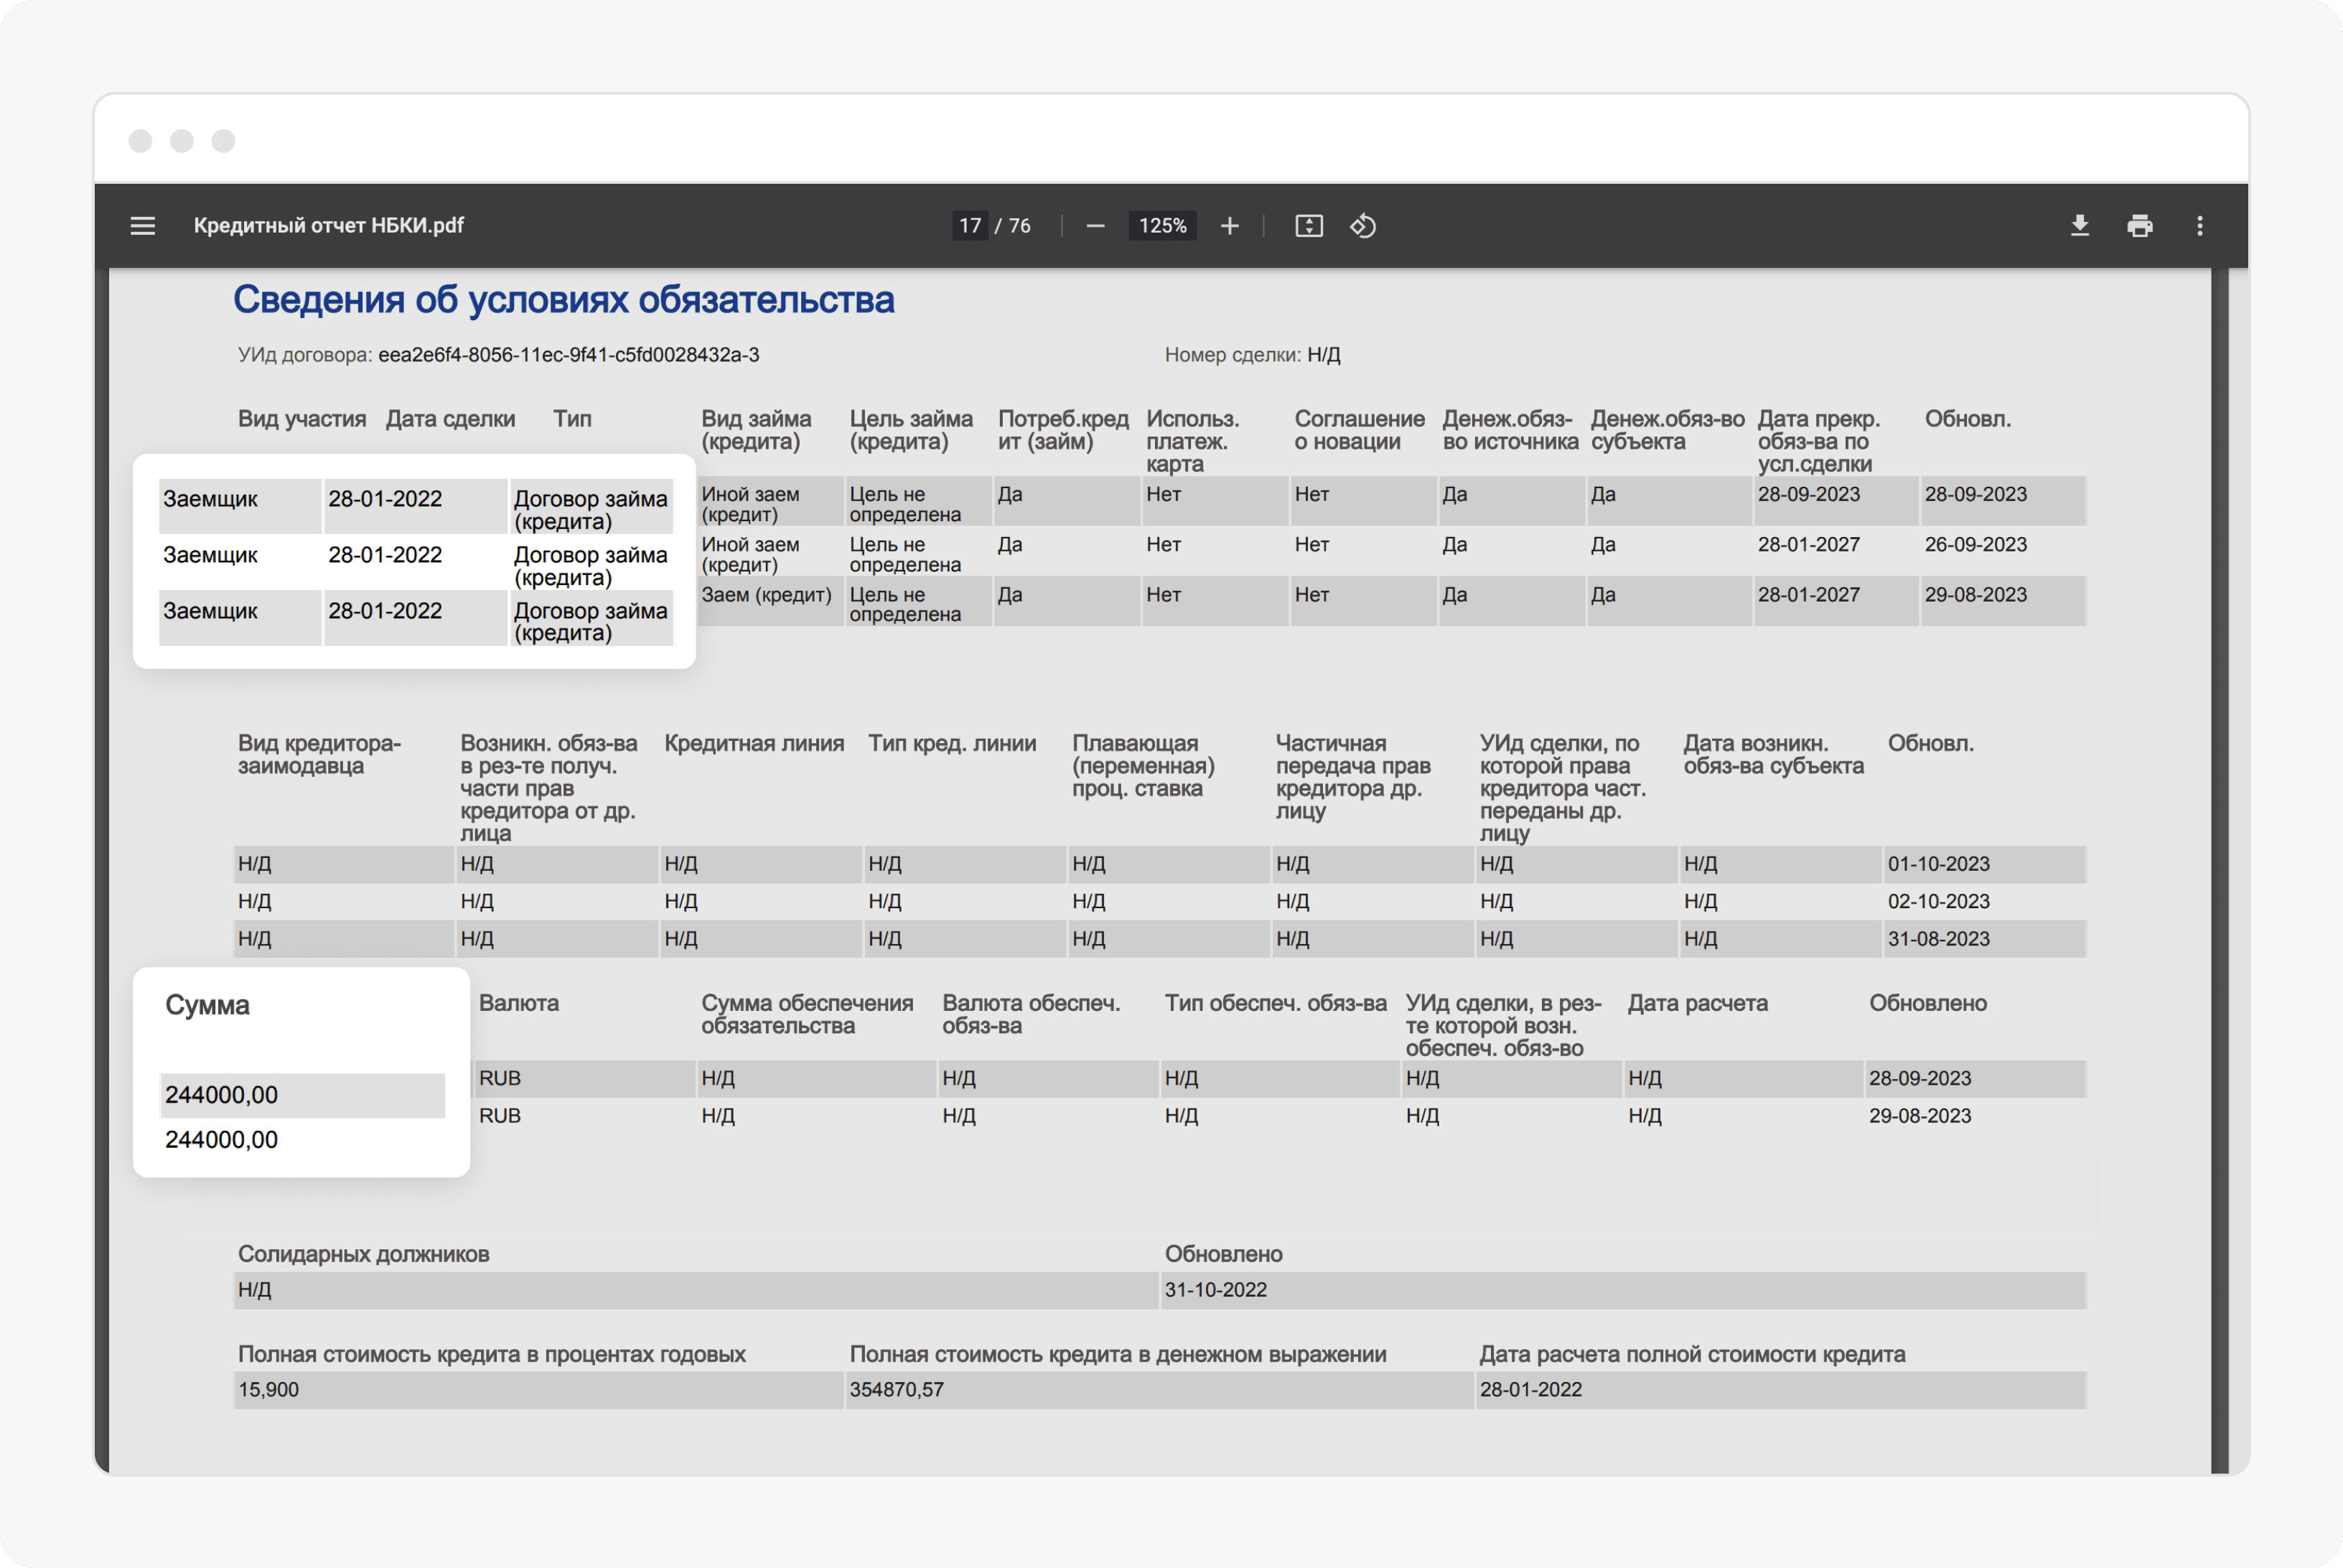Viewport: 2343px width, 1568px height.
Task: Select the file title Кредитный отчет НБКИ.pdf
Action: point(329,226)
